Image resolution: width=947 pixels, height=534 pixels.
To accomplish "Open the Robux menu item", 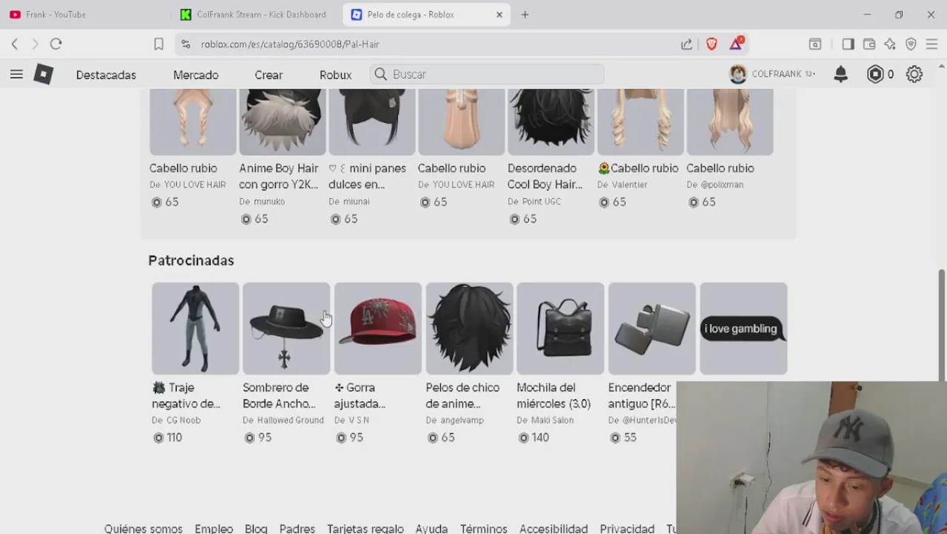I will point(335,74).
